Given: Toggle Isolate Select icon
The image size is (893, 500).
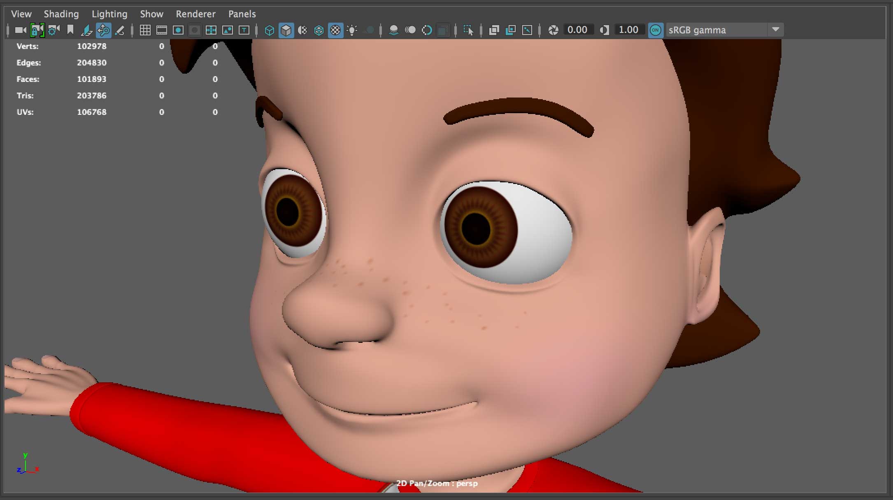Looking at the screenshot, I should pos(468,30).
